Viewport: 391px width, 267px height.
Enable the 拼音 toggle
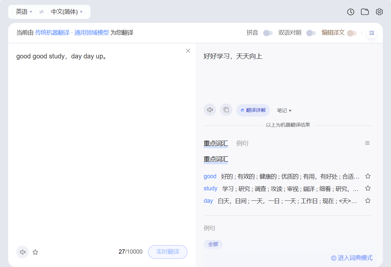[268, 33]
